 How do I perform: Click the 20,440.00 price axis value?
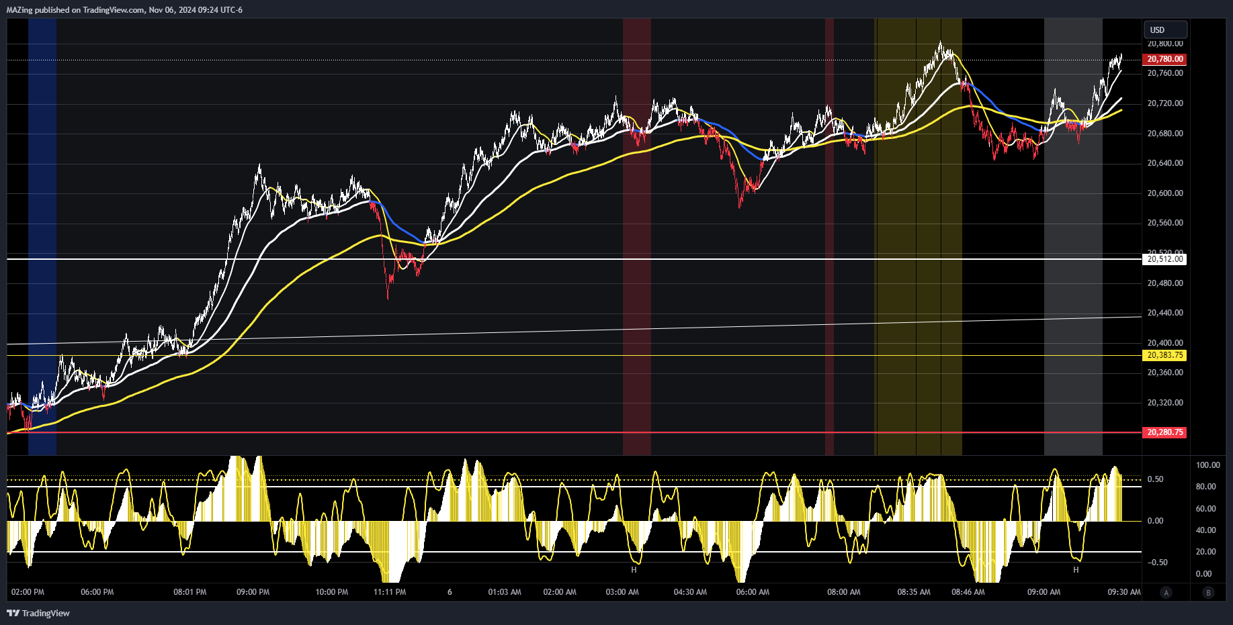[1165, 313]
